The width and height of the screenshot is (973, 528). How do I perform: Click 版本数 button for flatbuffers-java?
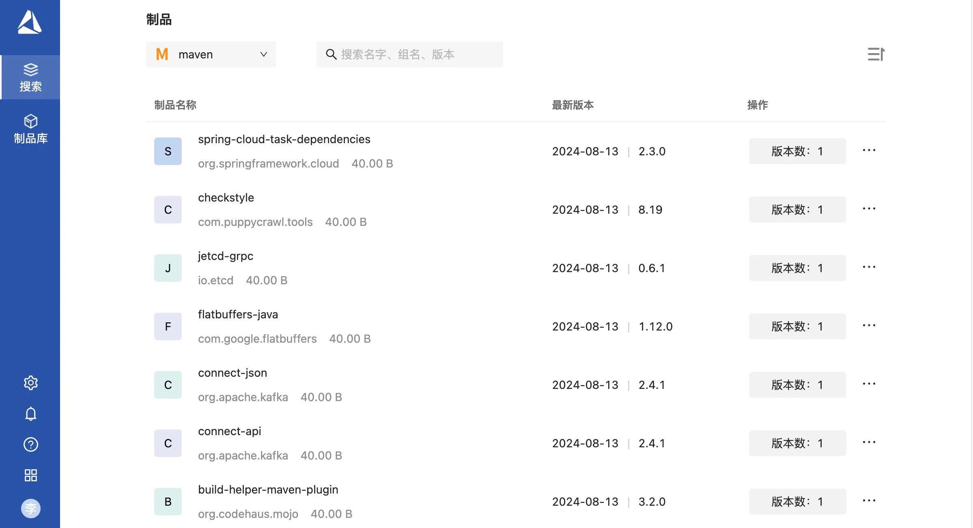[x=798, y=326]
